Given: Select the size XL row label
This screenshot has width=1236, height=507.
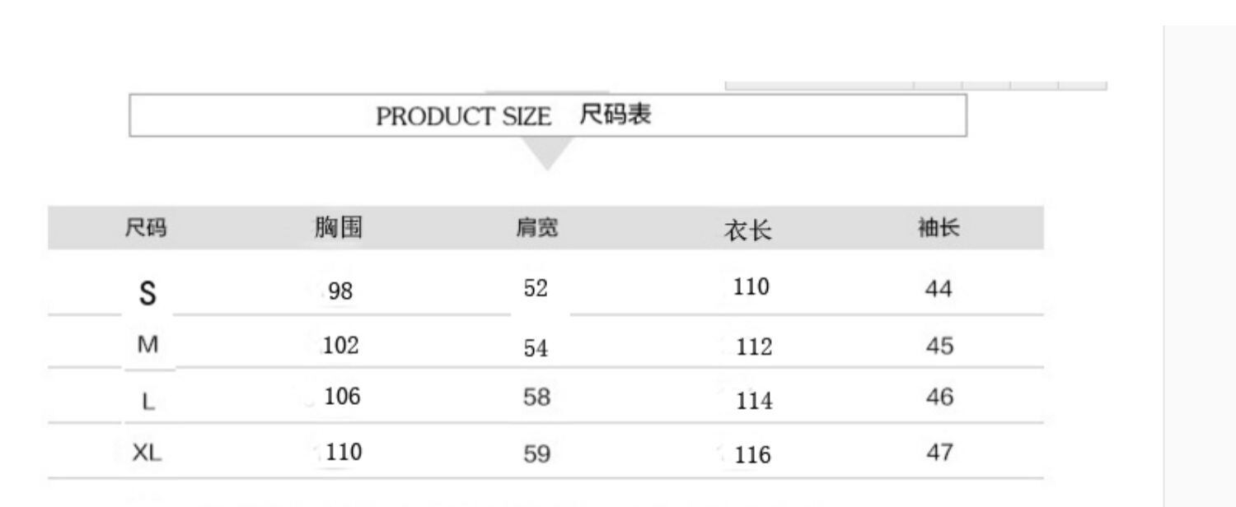Looking at the screenshot, I should pyautogui.click(x=147, y=452).
